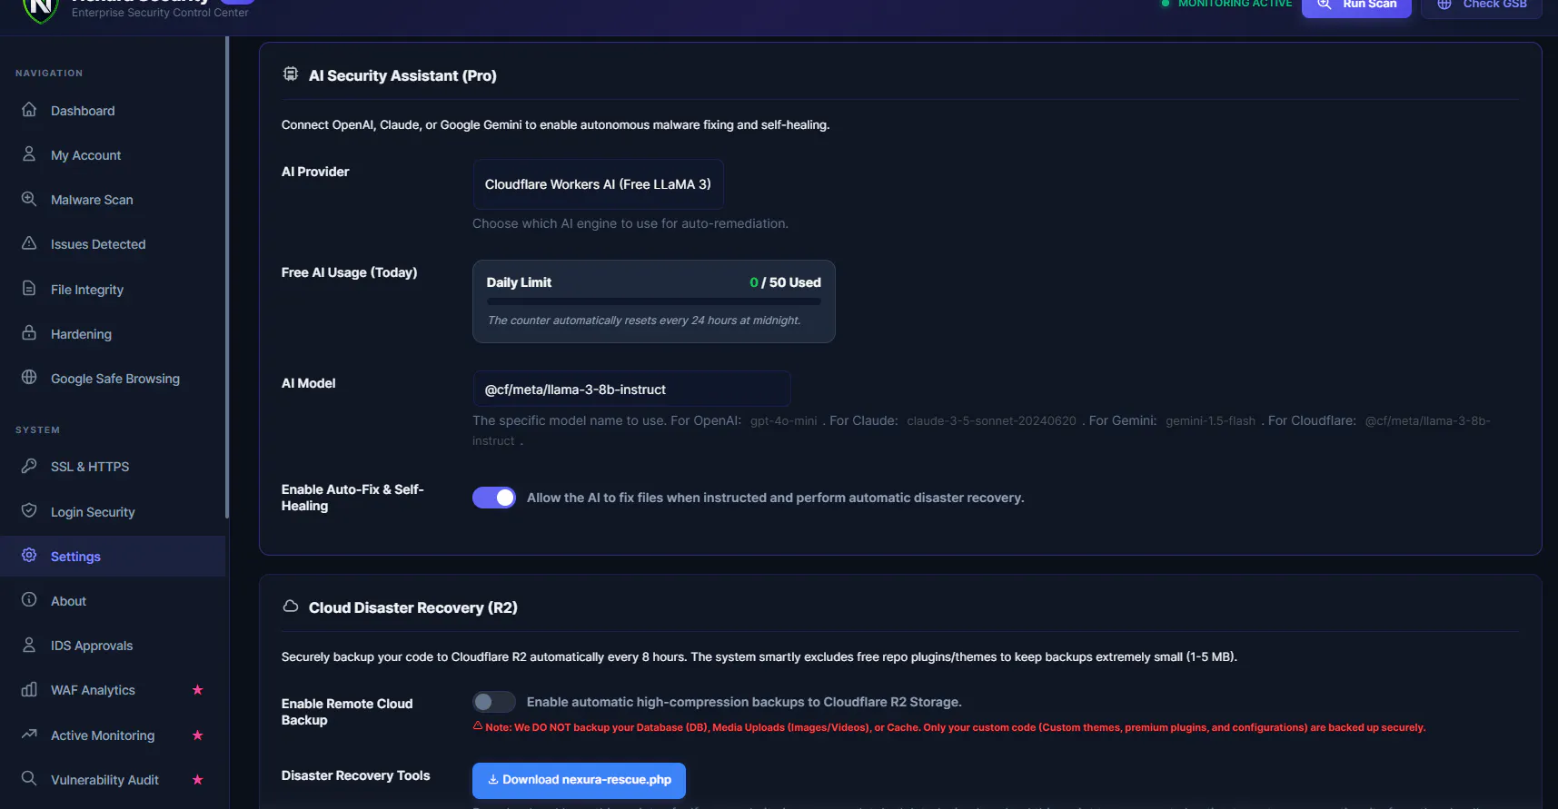This screenshot has height=809, width=1558.
Task: Click the star badge beside Active Monitoring
Action: coord(197,735)
